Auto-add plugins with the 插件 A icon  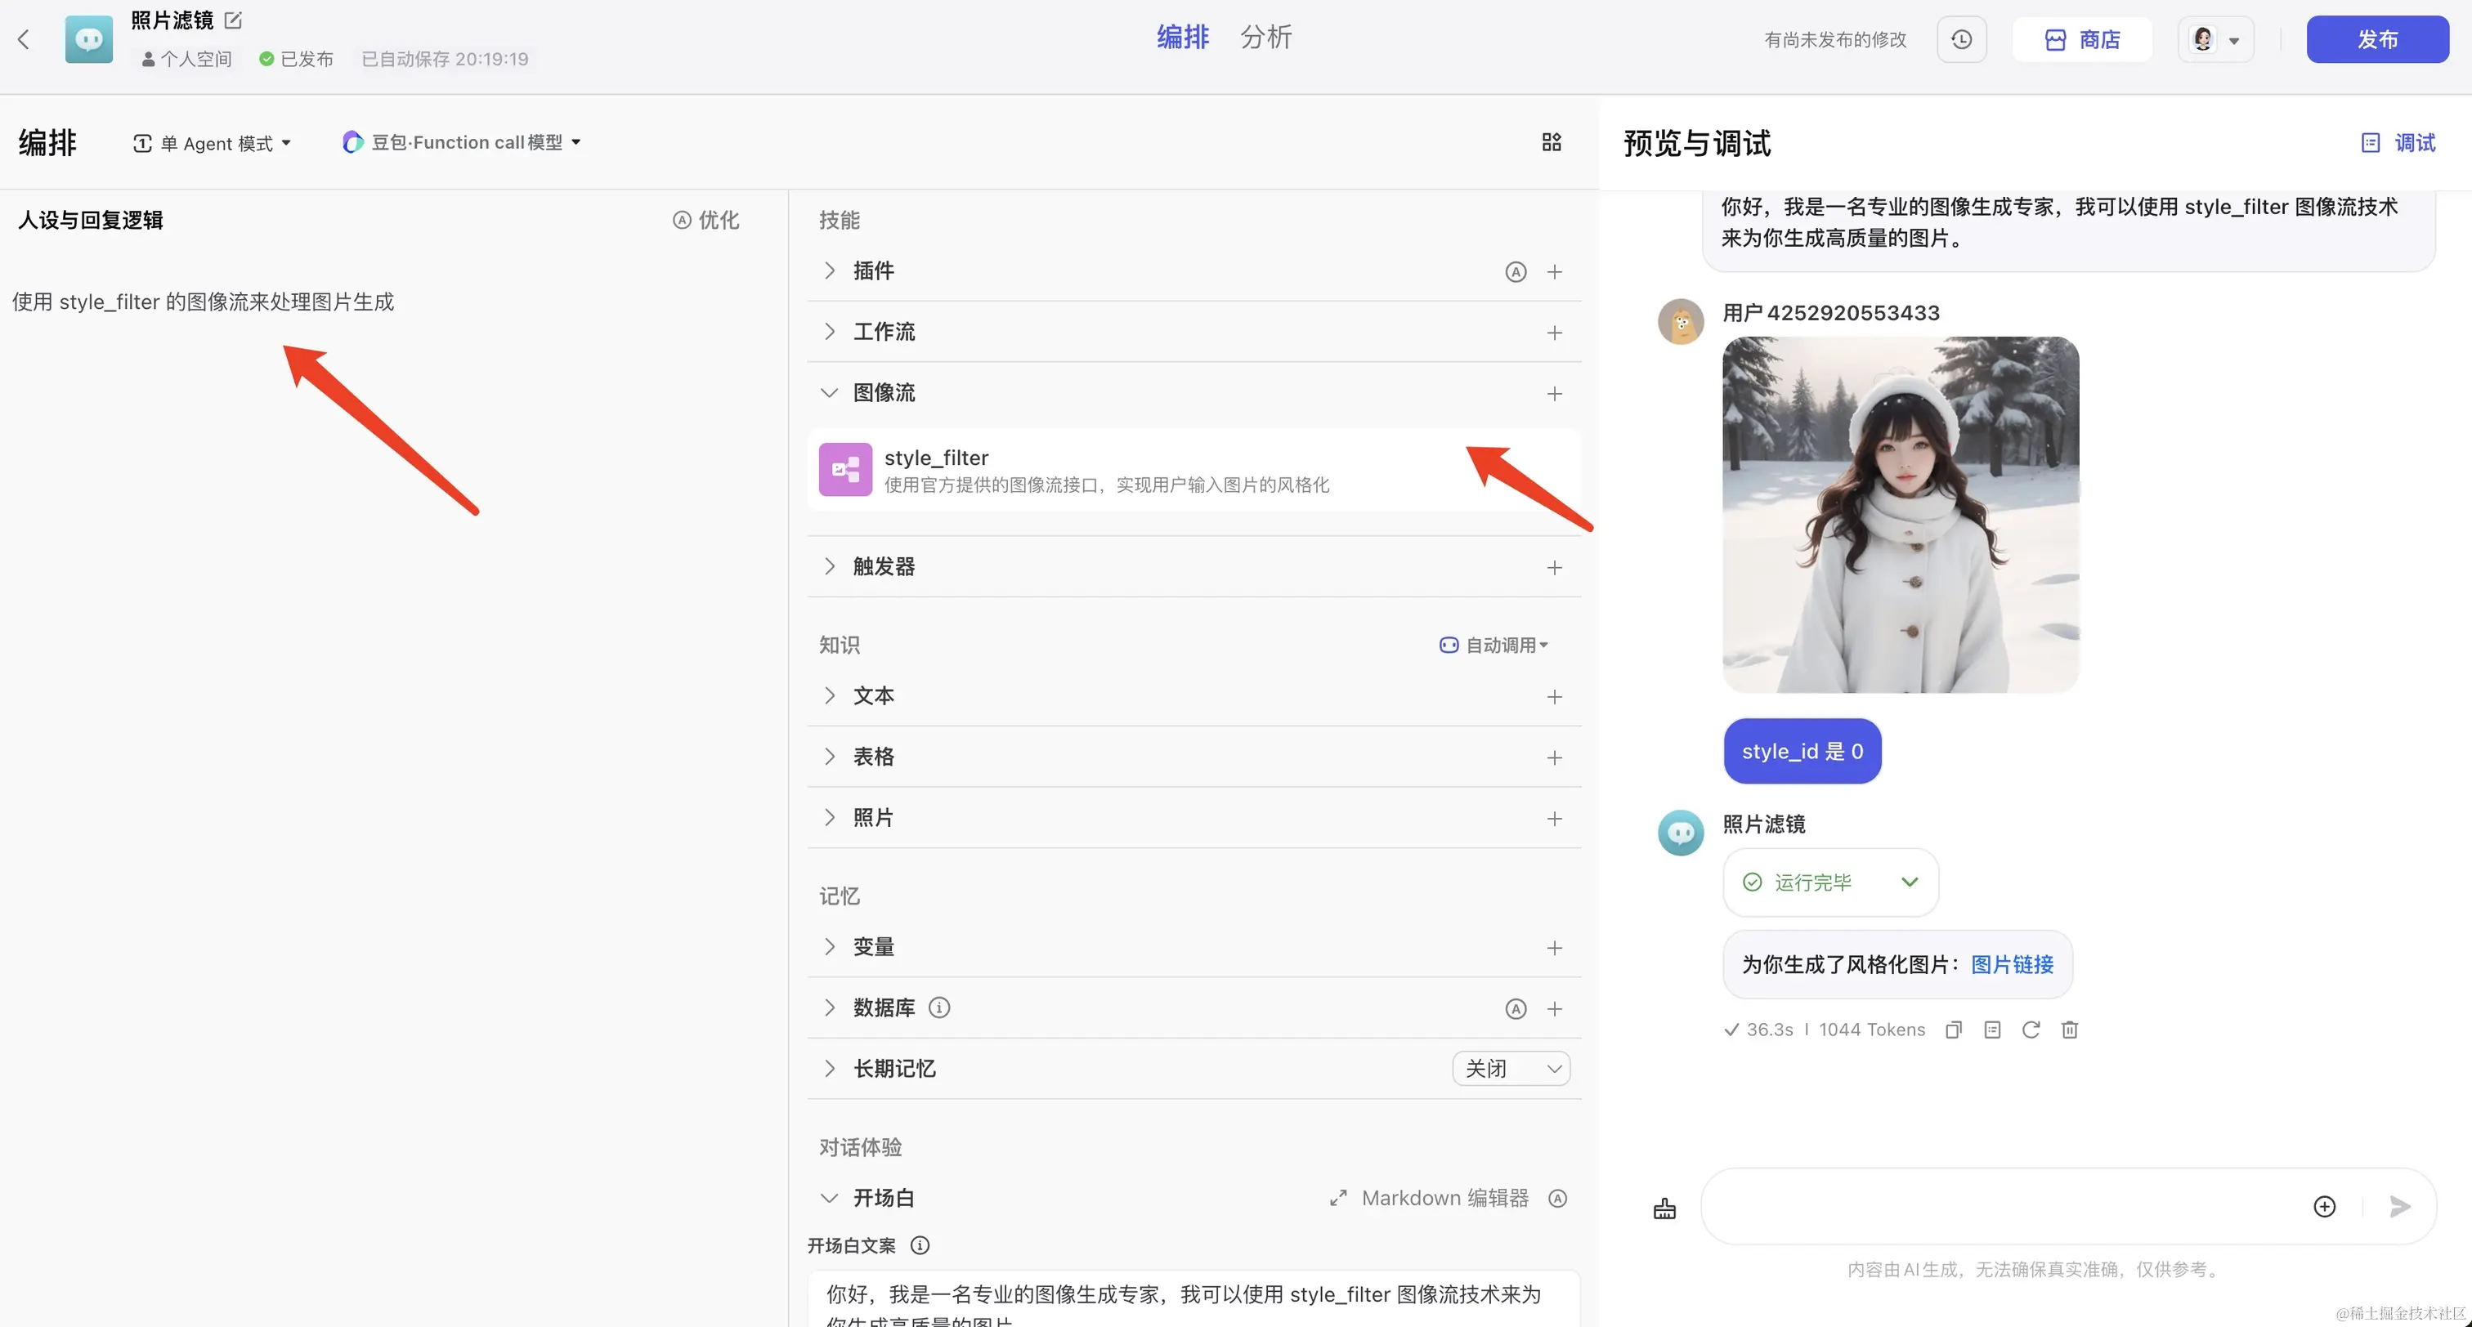pyautogui.click(x=1516, y=271)
